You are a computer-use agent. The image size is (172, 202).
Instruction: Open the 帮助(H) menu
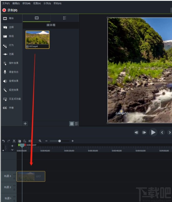[x=57, y=3]
